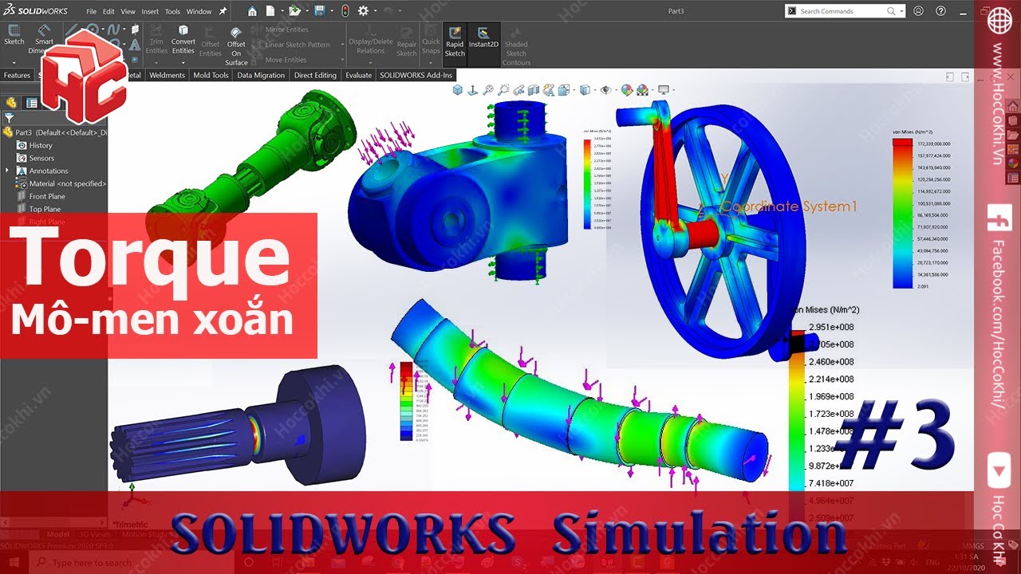Click the user login icon
Screen dimensions: 1021x574
pos(919,11)
